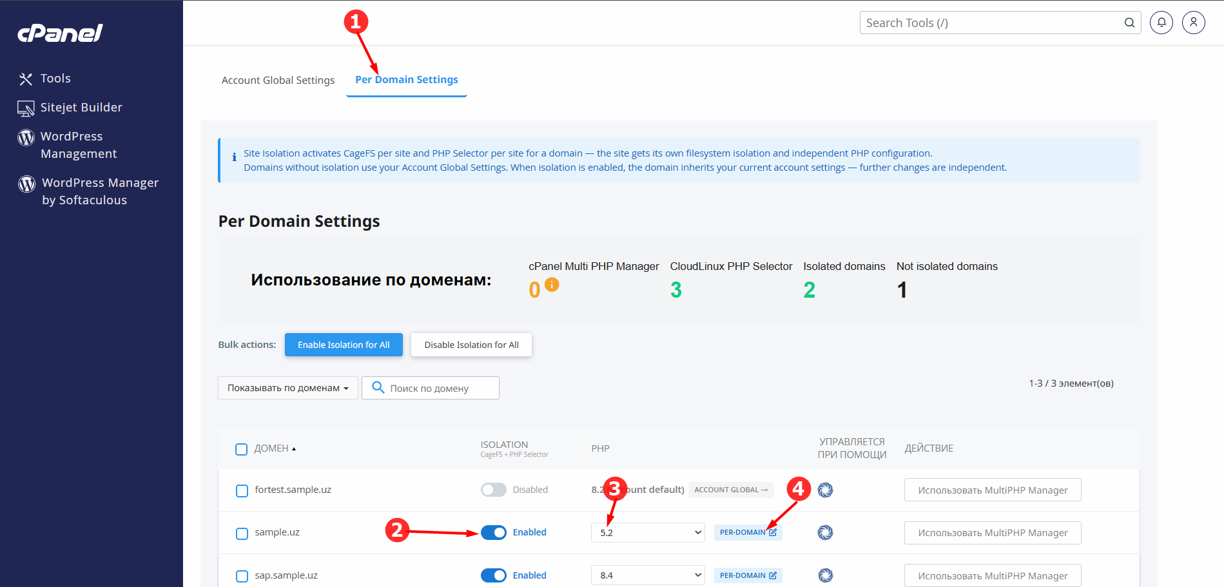Screen dimensions: 1224x587
Task: Click the cPanel Multi PHP Manager count 0
Action: [534, 290]
